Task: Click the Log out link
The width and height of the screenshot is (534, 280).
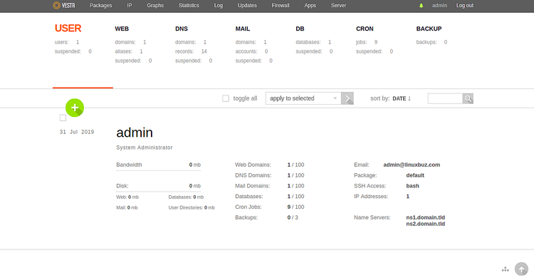Action: [x=465, y=6]
